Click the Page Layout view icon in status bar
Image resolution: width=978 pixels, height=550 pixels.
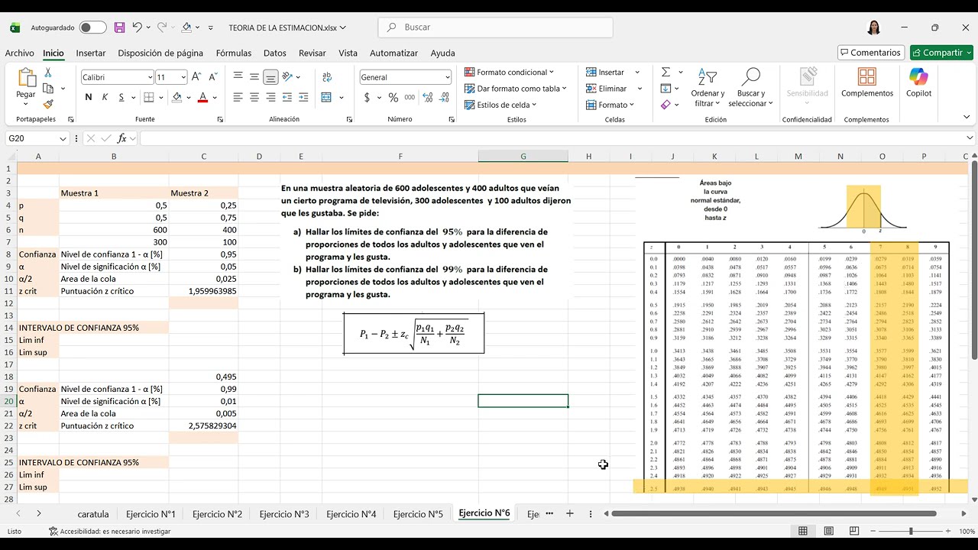(x=828, y=531)
